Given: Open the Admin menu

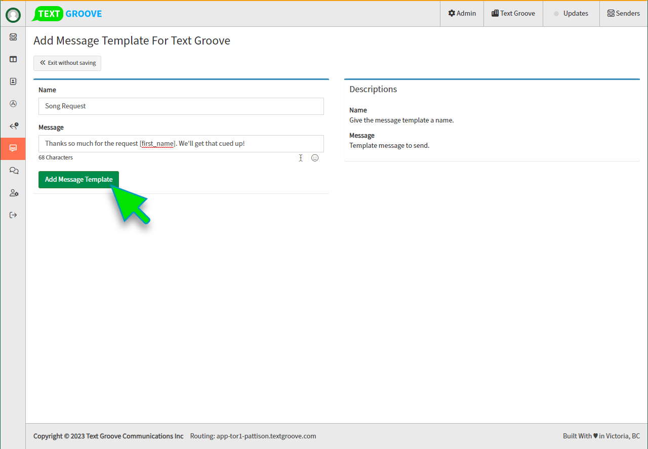Looking at the screenshot, I should pyautogui.click(x=462, y=13).
